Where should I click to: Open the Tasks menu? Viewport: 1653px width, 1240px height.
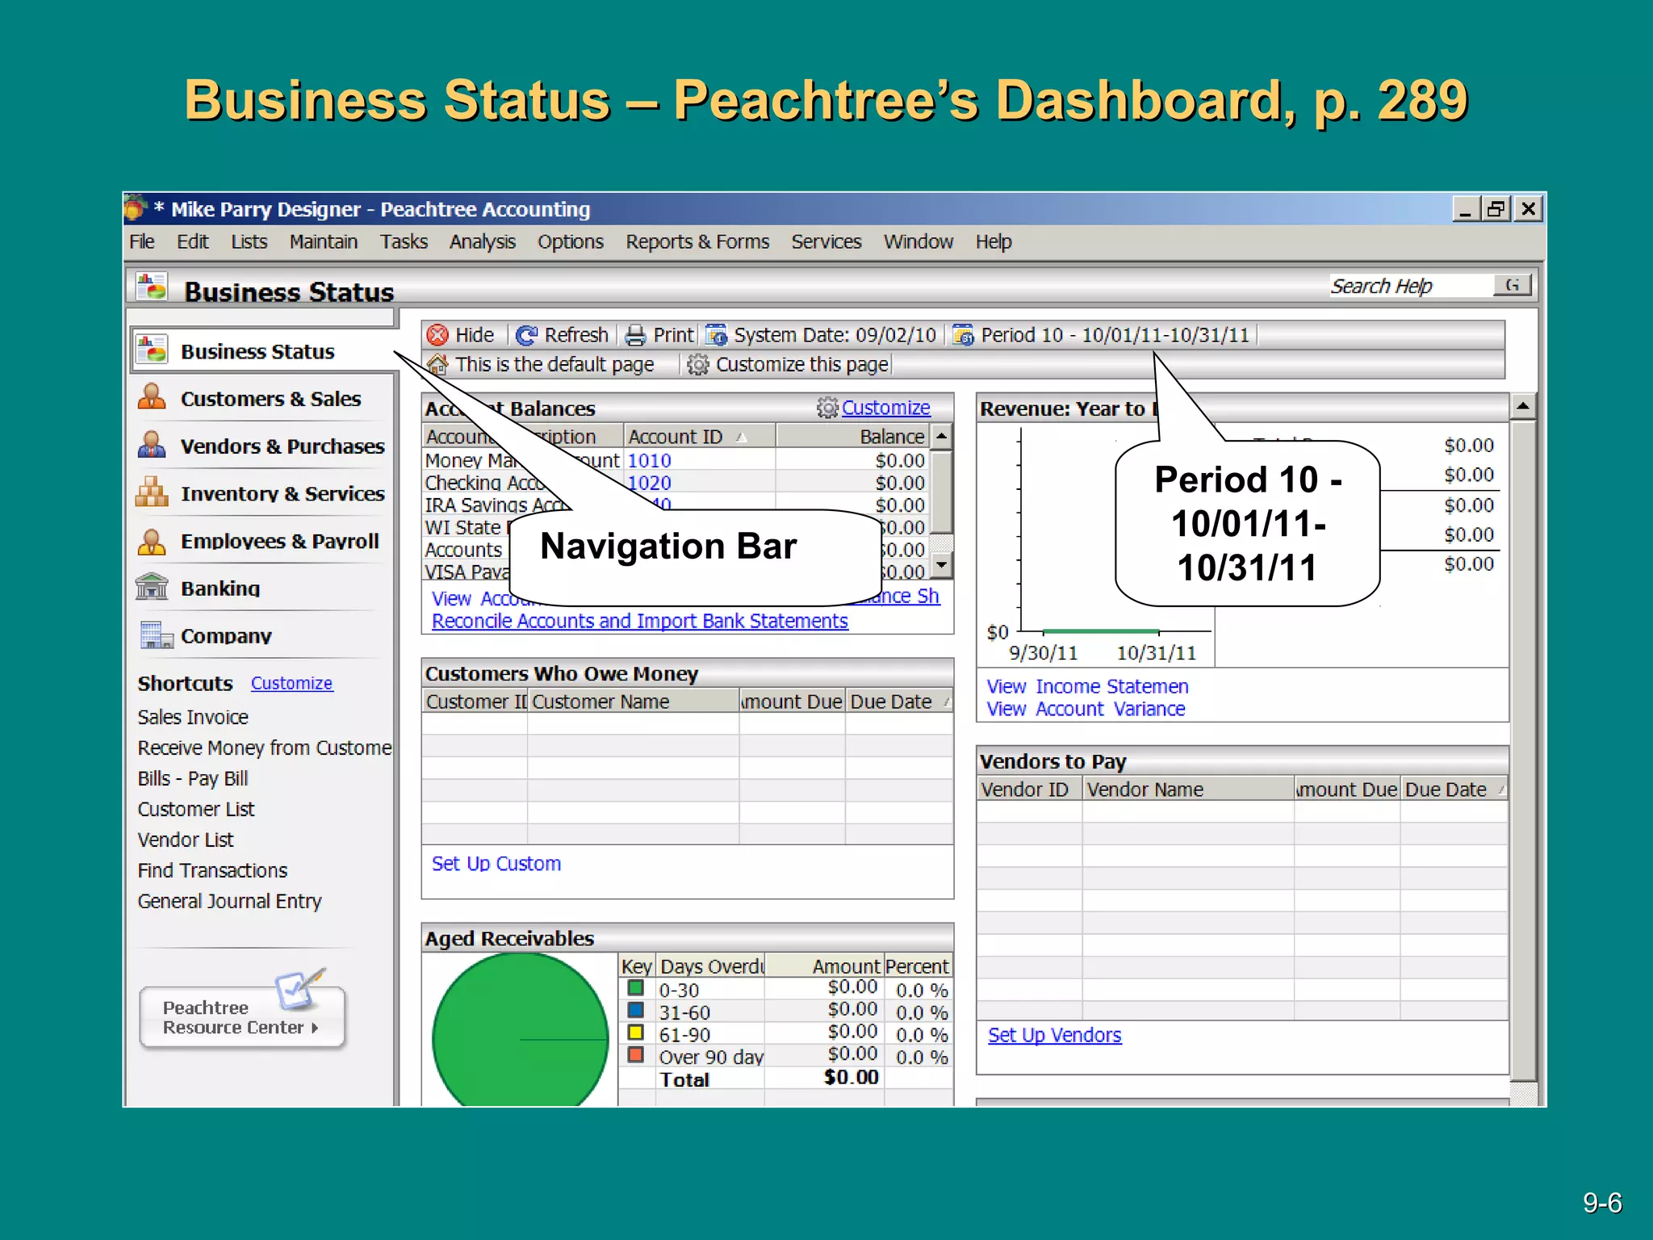pos(404,241)
